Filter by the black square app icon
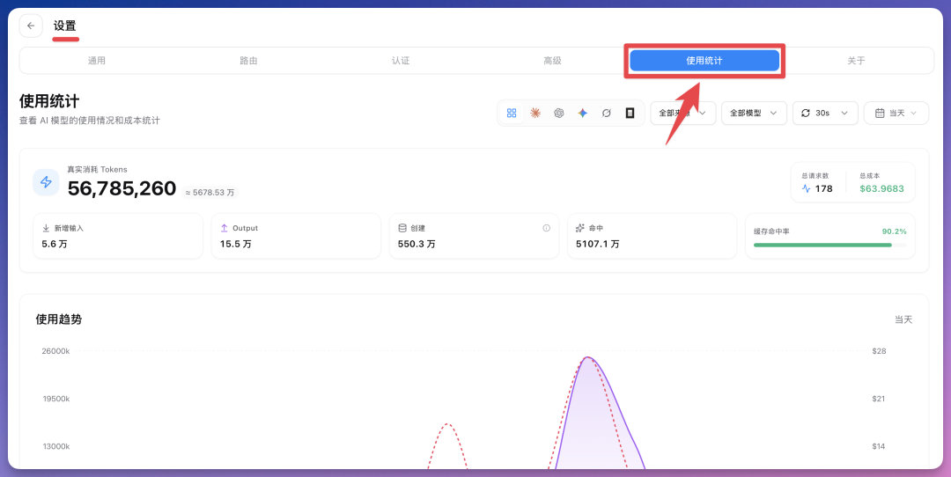Image resolution: width=951 pixels, height=477 pixels. pyautogui.click(x=630, y=113)
